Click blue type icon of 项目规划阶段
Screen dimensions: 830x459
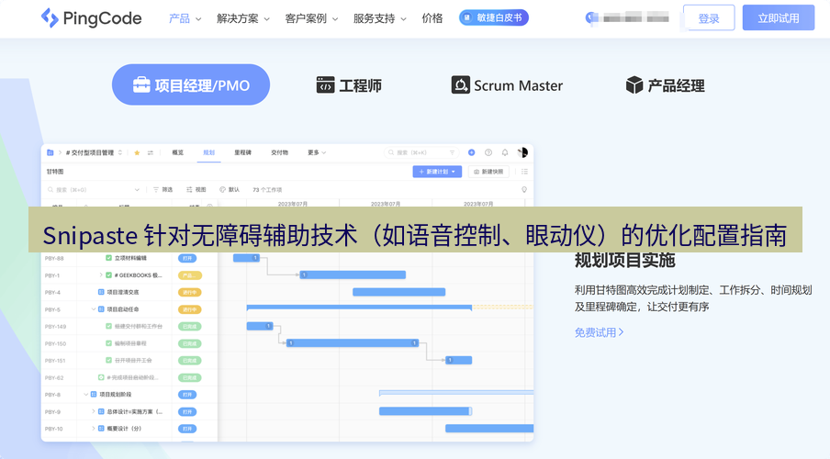pos(94,395)
